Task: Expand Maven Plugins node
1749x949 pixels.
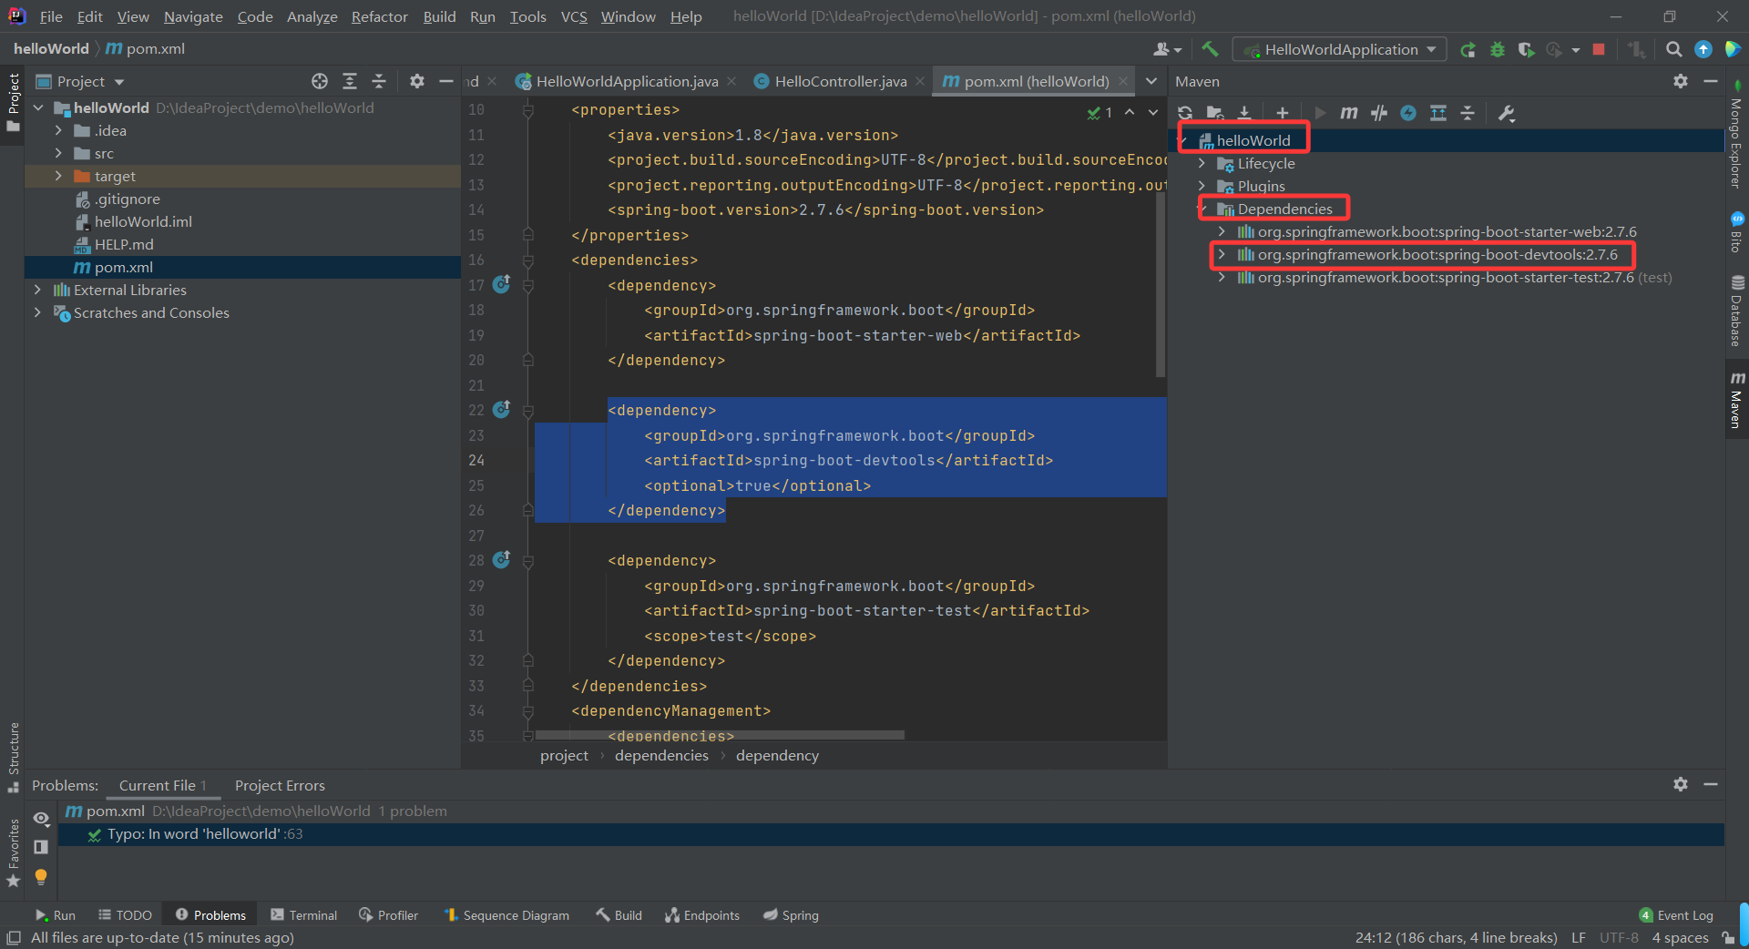Action: tap(1202, 186)
